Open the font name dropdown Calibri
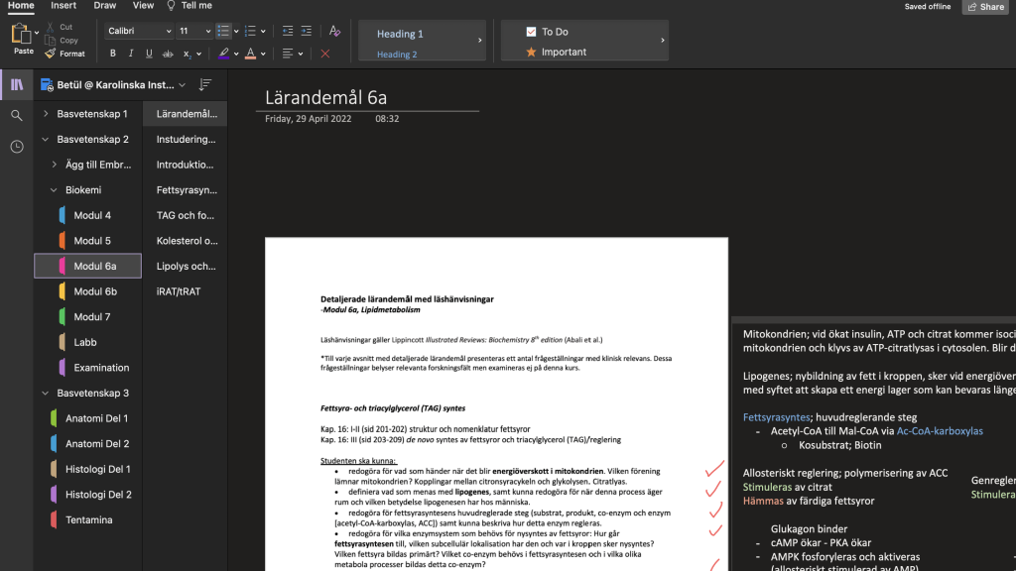The height and width of the screenshot is (571, 1016). tap(138, 31)
